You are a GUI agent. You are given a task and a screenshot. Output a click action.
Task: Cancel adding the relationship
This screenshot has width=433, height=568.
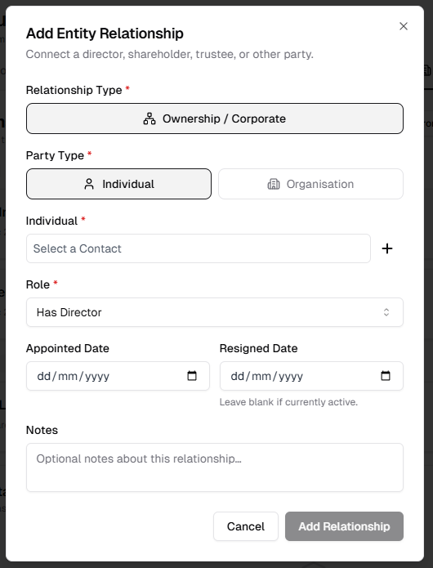pyautogui.click(x=246, y=526)
